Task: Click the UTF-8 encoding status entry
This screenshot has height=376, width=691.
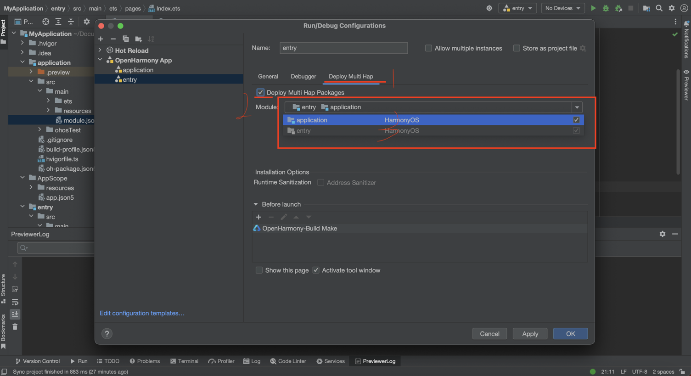Action: (x=640, y=371)
